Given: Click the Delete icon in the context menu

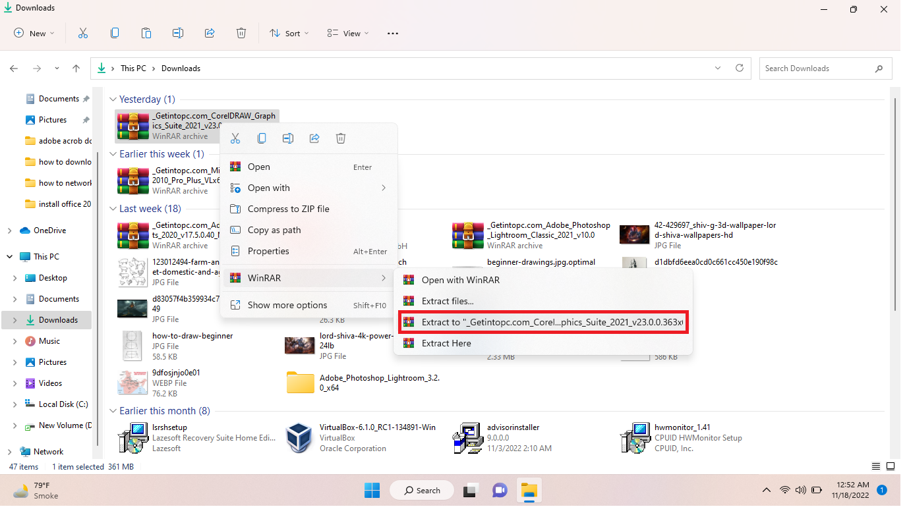Looking at the screenshot, I should pos(341,138).
